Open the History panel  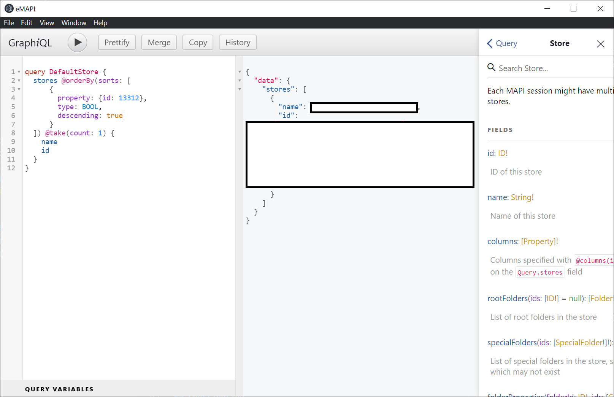pos(238,42)
